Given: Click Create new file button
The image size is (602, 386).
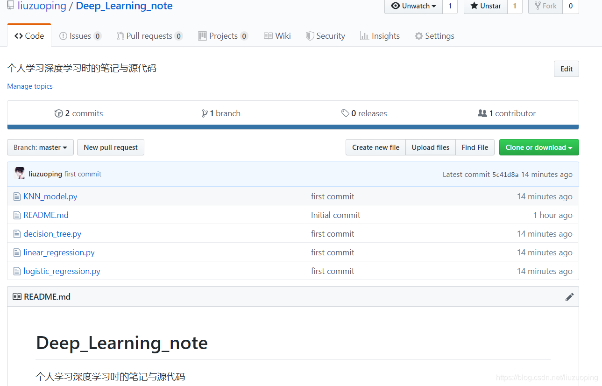Looking at the screenshot, I should point(376,147).
